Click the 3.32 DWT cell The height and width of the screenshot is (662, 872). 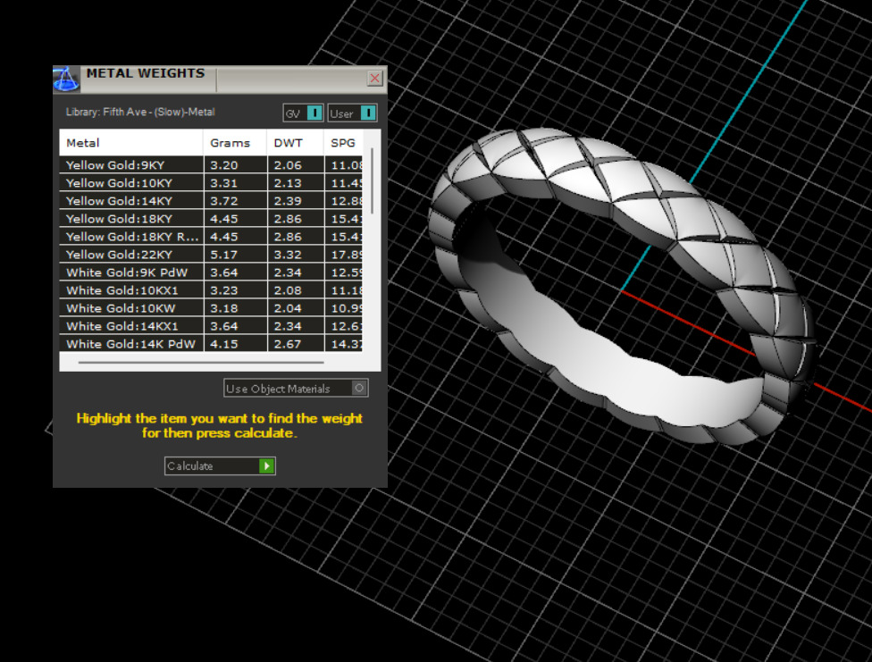(296, 255)
